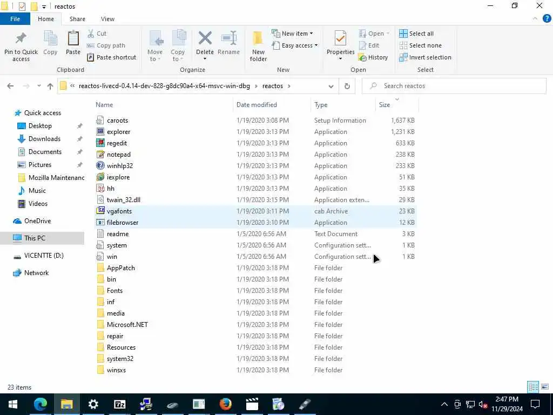Expand the New item dropdown
The image size is (553, 415).
(292, 34)
